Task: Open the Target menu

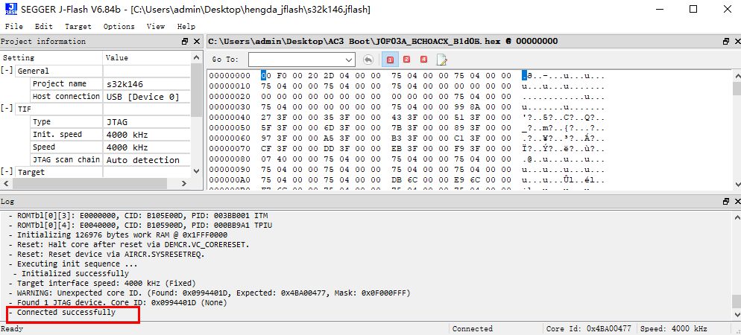Action: click(x=78, y=26)
